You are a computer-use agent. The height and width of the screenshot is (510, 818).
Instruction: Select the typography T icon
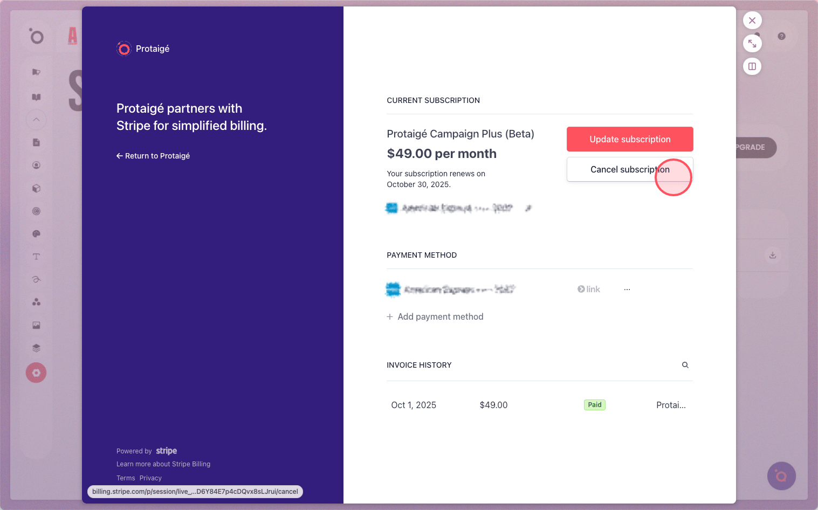(36, 257)
